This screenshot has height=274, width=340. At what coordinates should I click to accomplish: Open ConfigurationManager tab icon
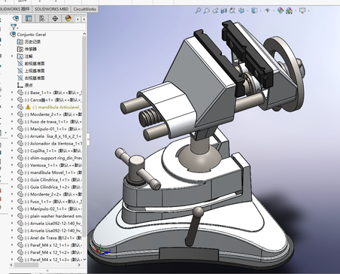click(x=41, y=19)
